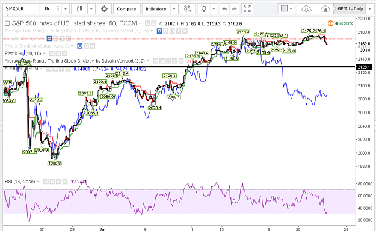
Task: Click the Jul date on the time axis
Action: 102,229
